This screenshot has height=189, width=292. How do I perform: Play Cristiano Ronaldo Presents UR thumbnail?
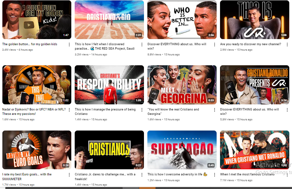(255, 85)
